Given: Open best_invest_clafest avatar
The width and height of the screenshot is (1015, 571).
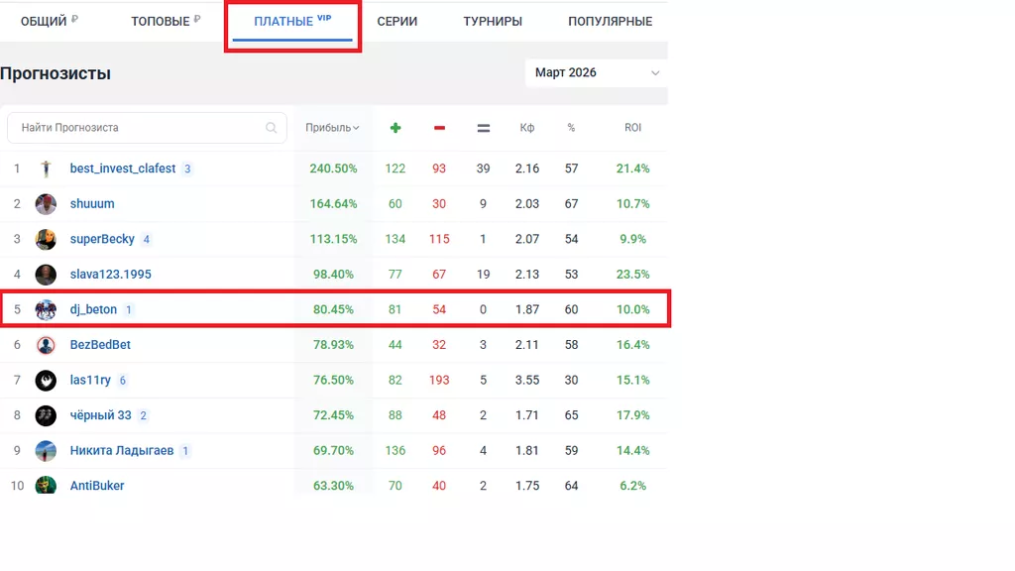Looking at the screenshot, I should (x=46, y=169).
